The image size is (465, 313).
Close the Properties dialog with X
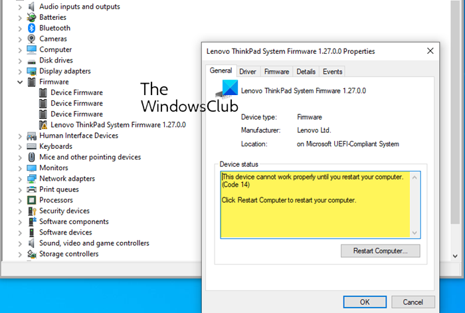click(x=430, y=51)
